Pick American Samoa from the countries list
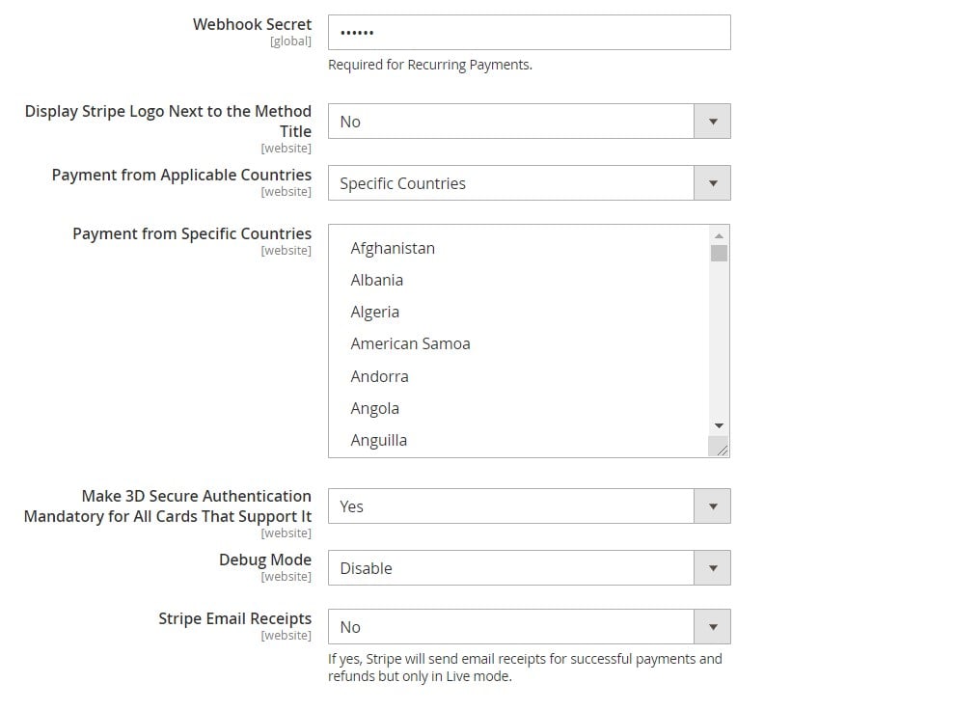This screenshot has width=955, height=710. (x=411, y=343)
